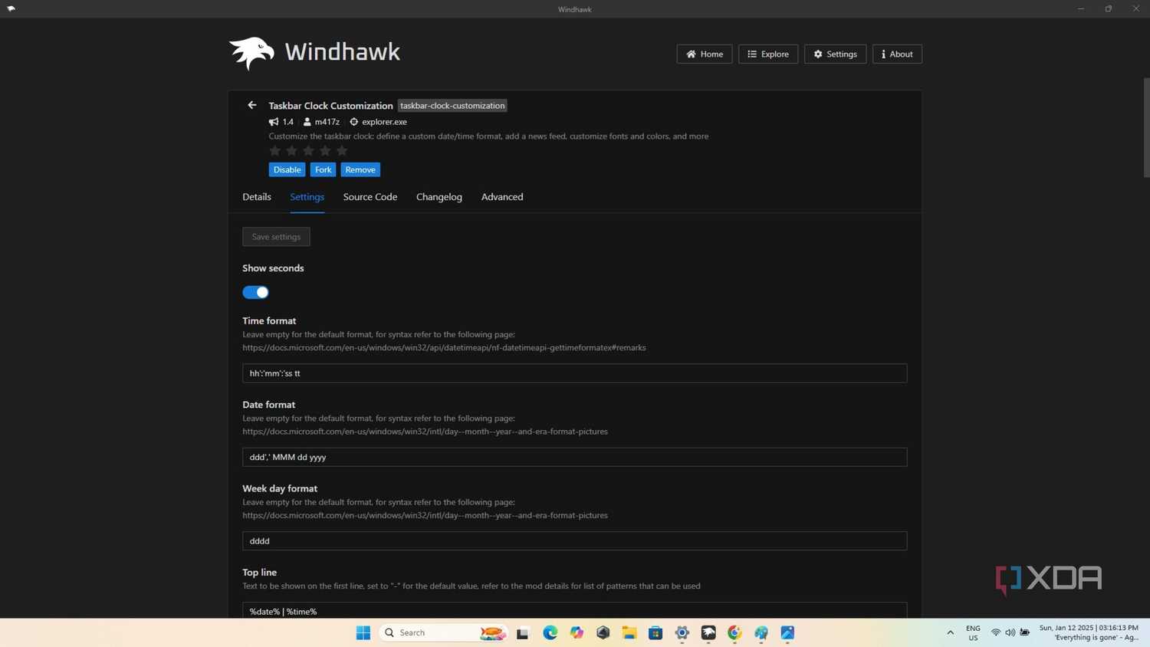Click the Windhawk taskbar icon
This screenshot has height=647, width=1150.
pos(708,632)
